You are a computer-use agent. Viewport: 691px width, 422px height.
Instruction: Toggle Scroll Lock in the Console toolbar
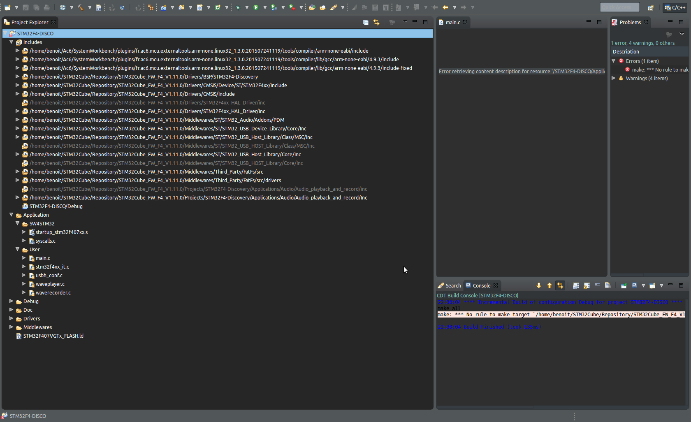(587, 285)
